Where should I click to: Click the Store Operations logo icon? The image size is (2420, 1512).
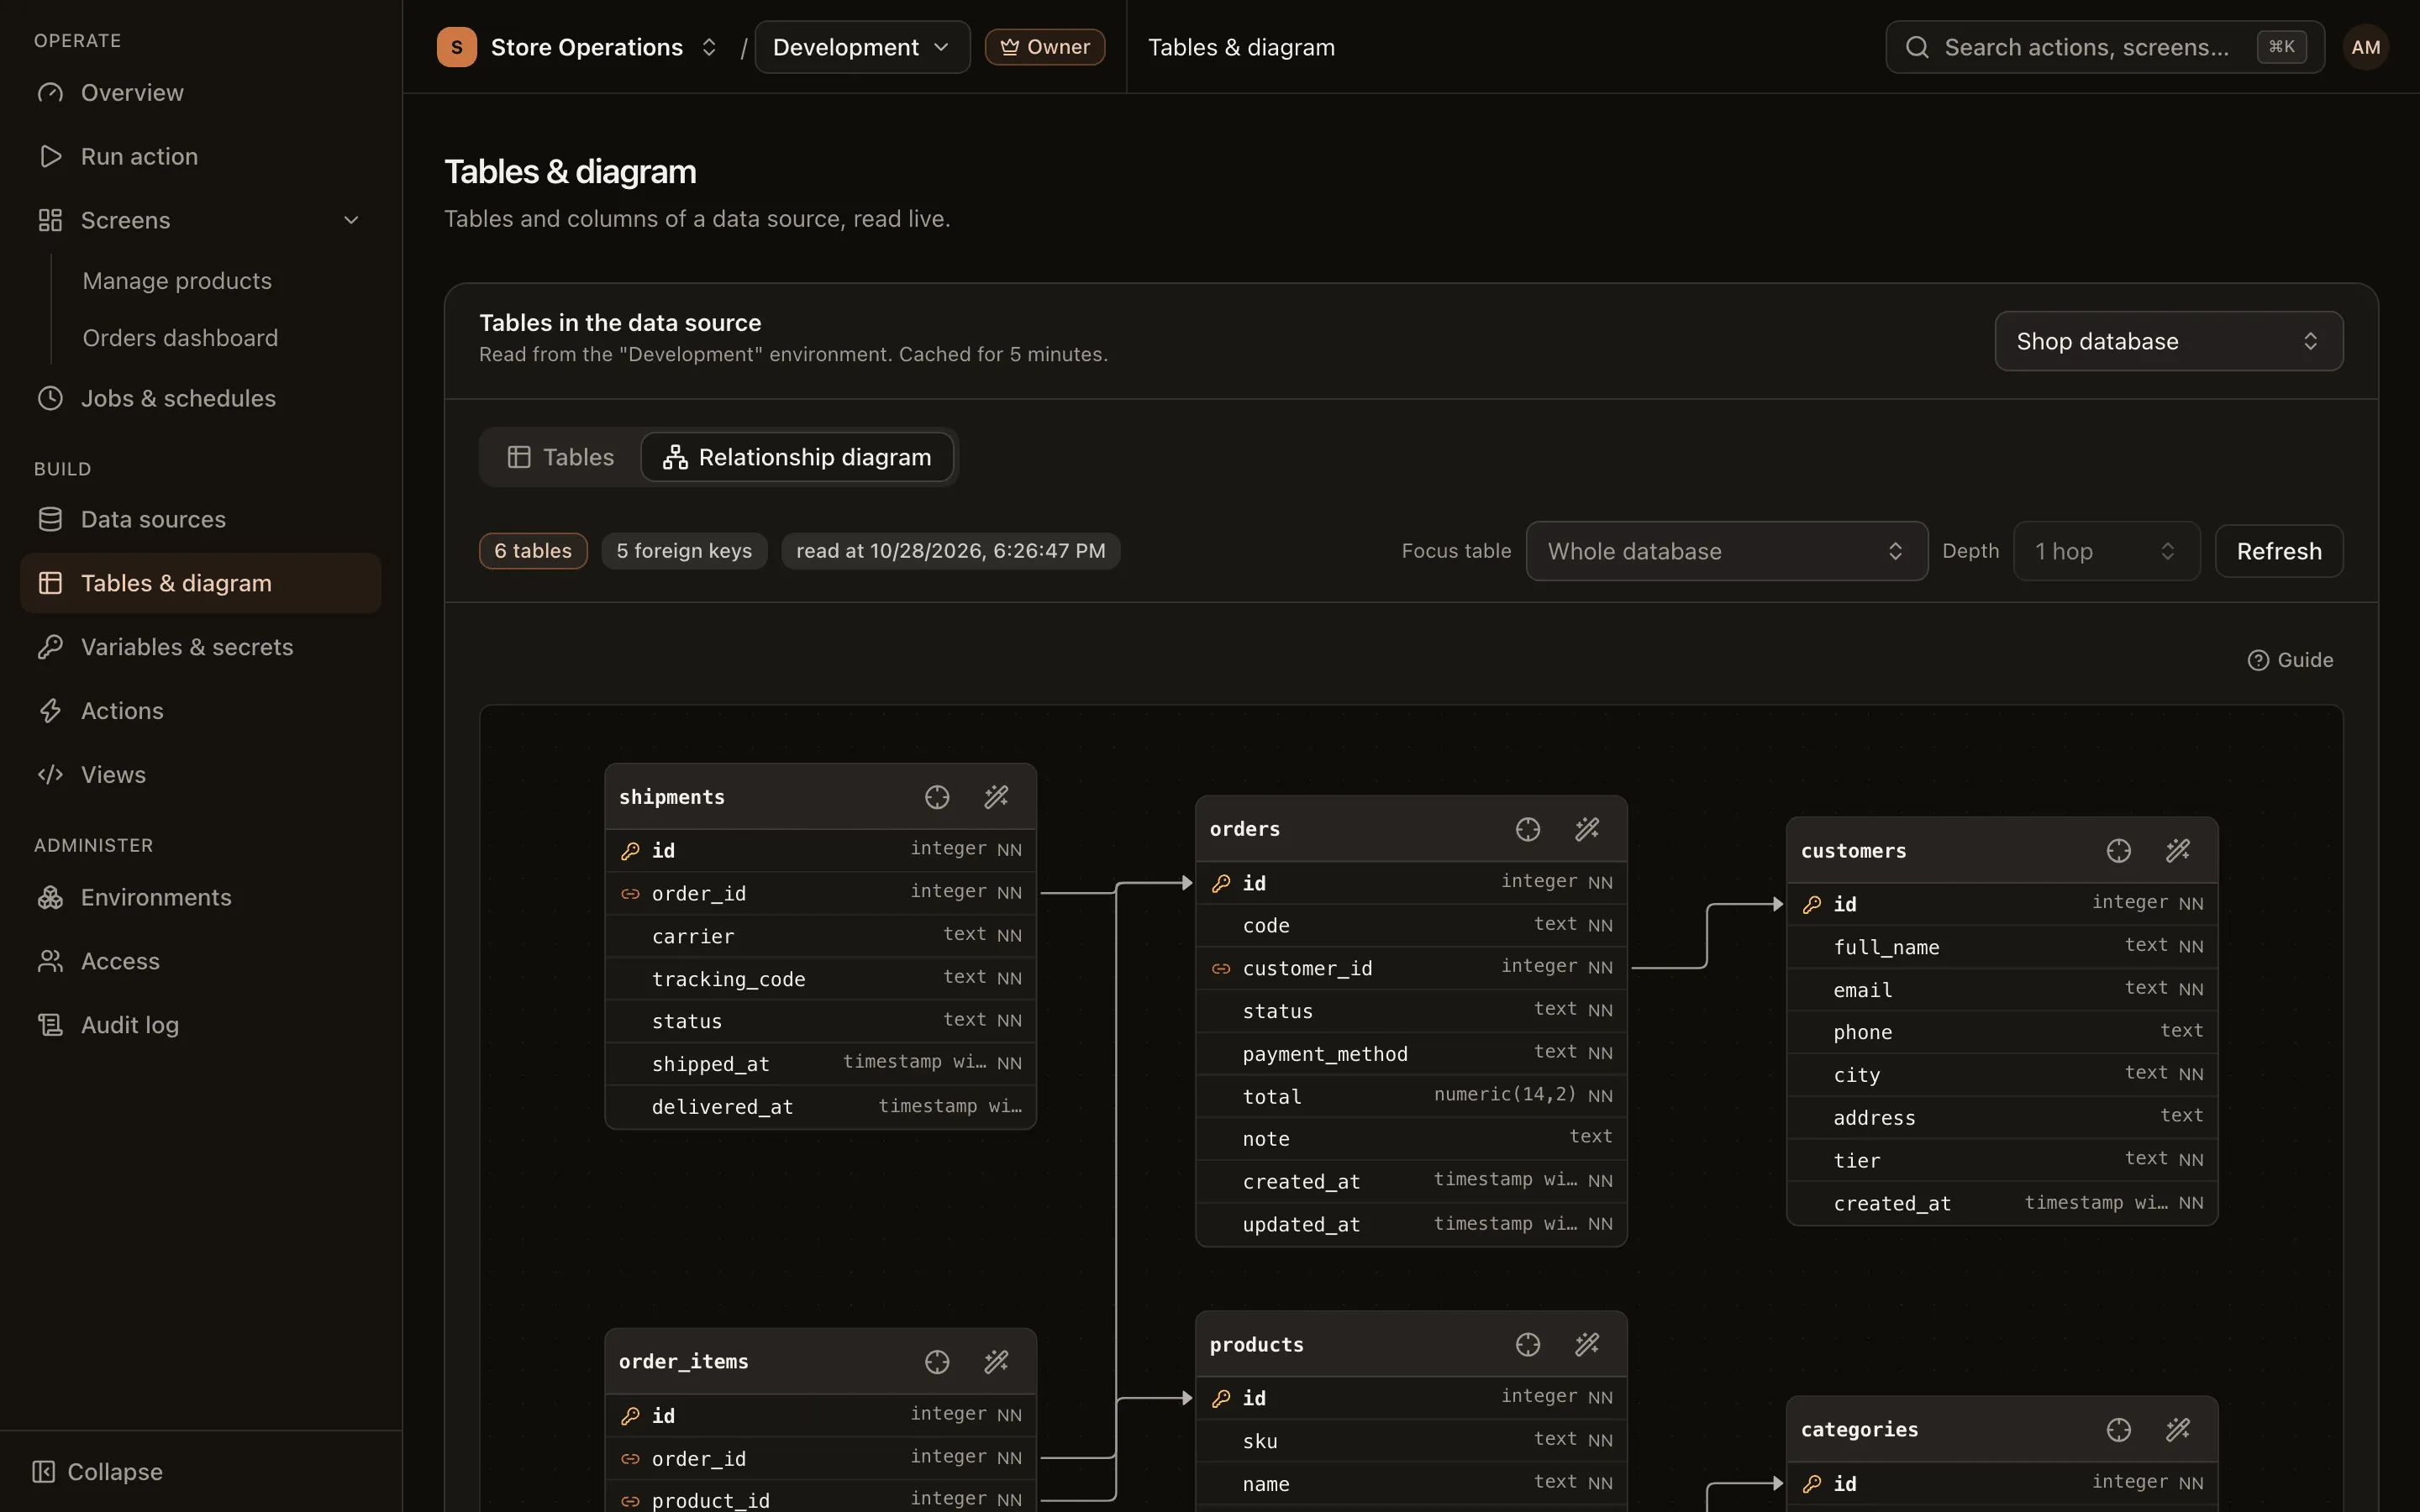(x=457, y=47)
